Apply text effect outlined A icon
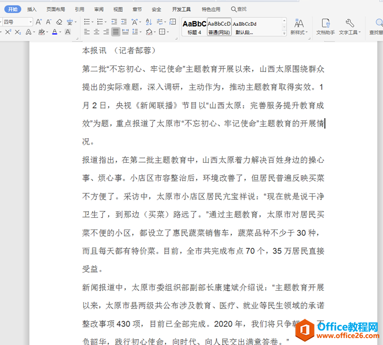Viewport: 383px width, 345px height. [x=29, y=32]
